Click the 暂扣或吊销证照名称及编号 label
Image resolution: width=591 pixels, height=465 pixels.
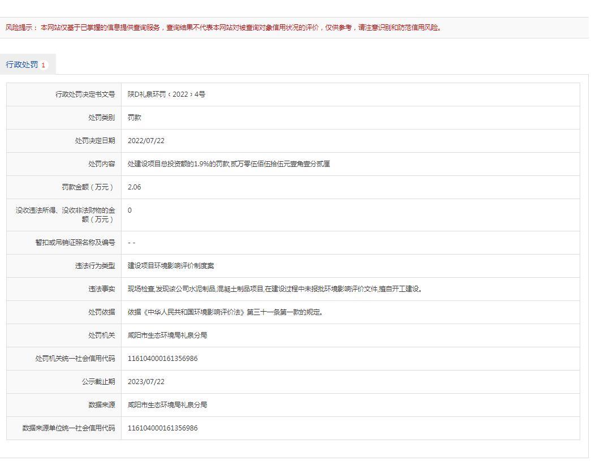point(75,243)
